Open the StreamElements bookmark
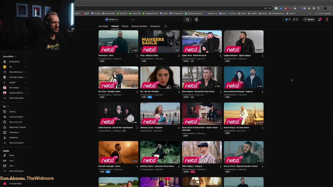 click(x=277, y=14)
